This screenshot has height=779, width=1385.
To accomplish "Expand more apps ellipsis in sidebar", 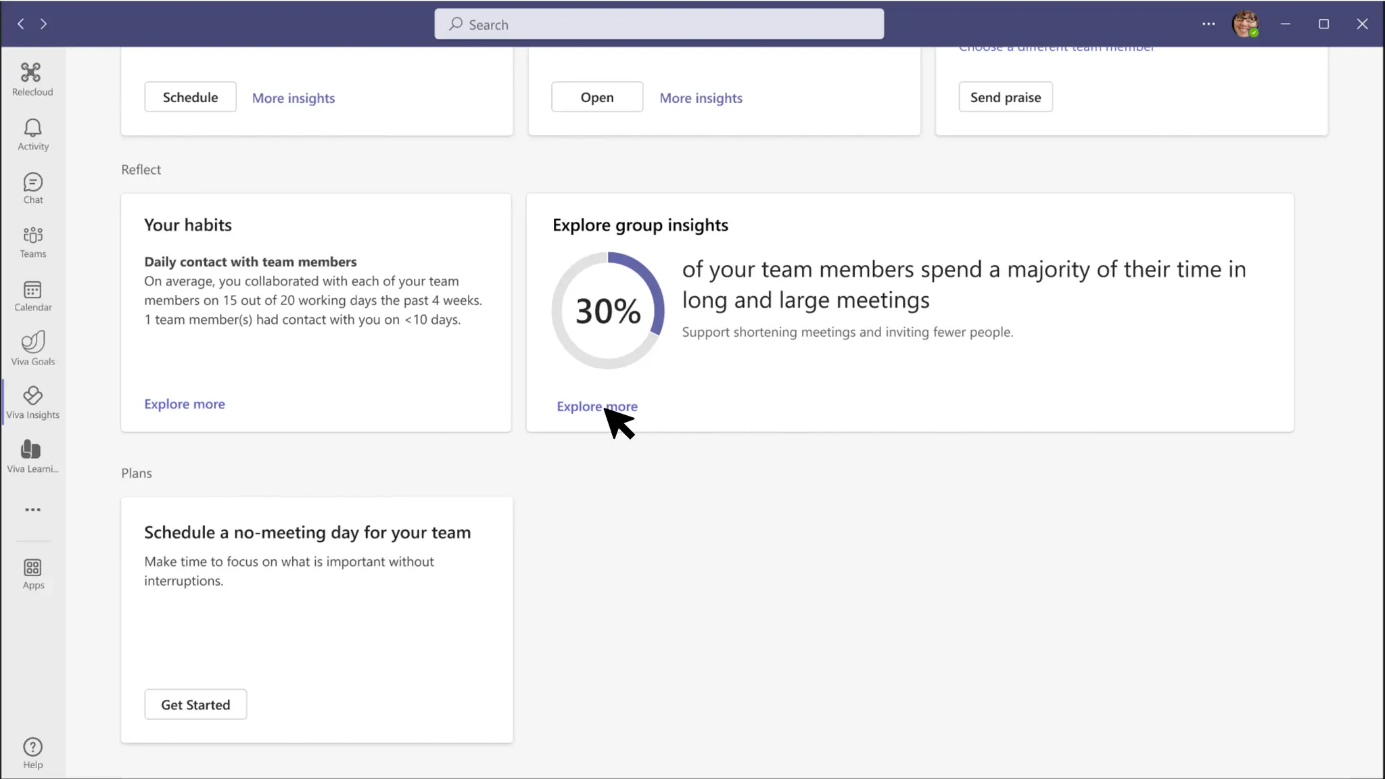I will 32,510.
